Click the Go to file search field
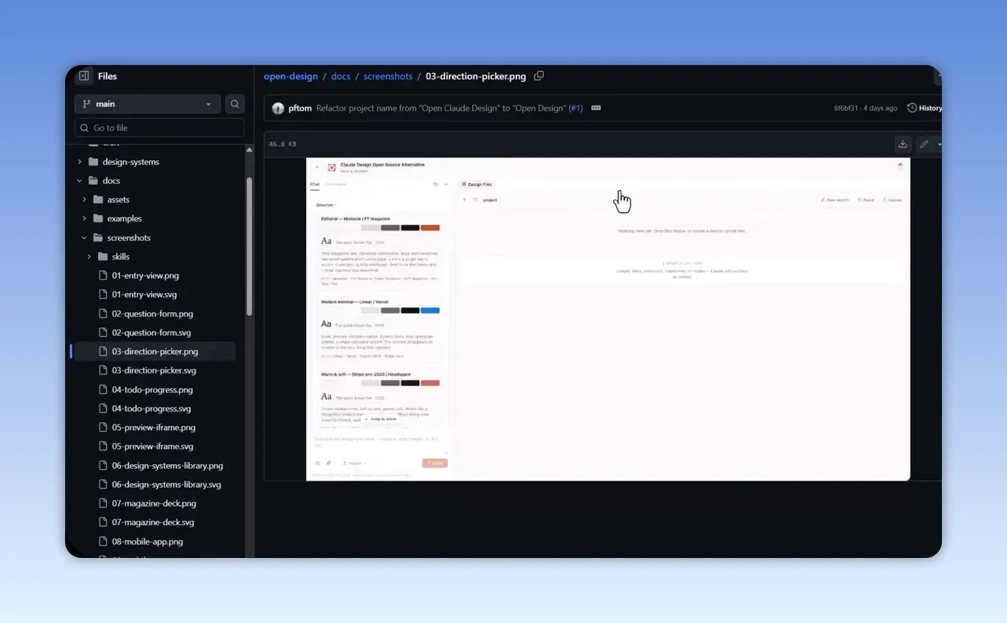Image resolution: width=1007 pixels, height=623 pixels. pos(160,128)
